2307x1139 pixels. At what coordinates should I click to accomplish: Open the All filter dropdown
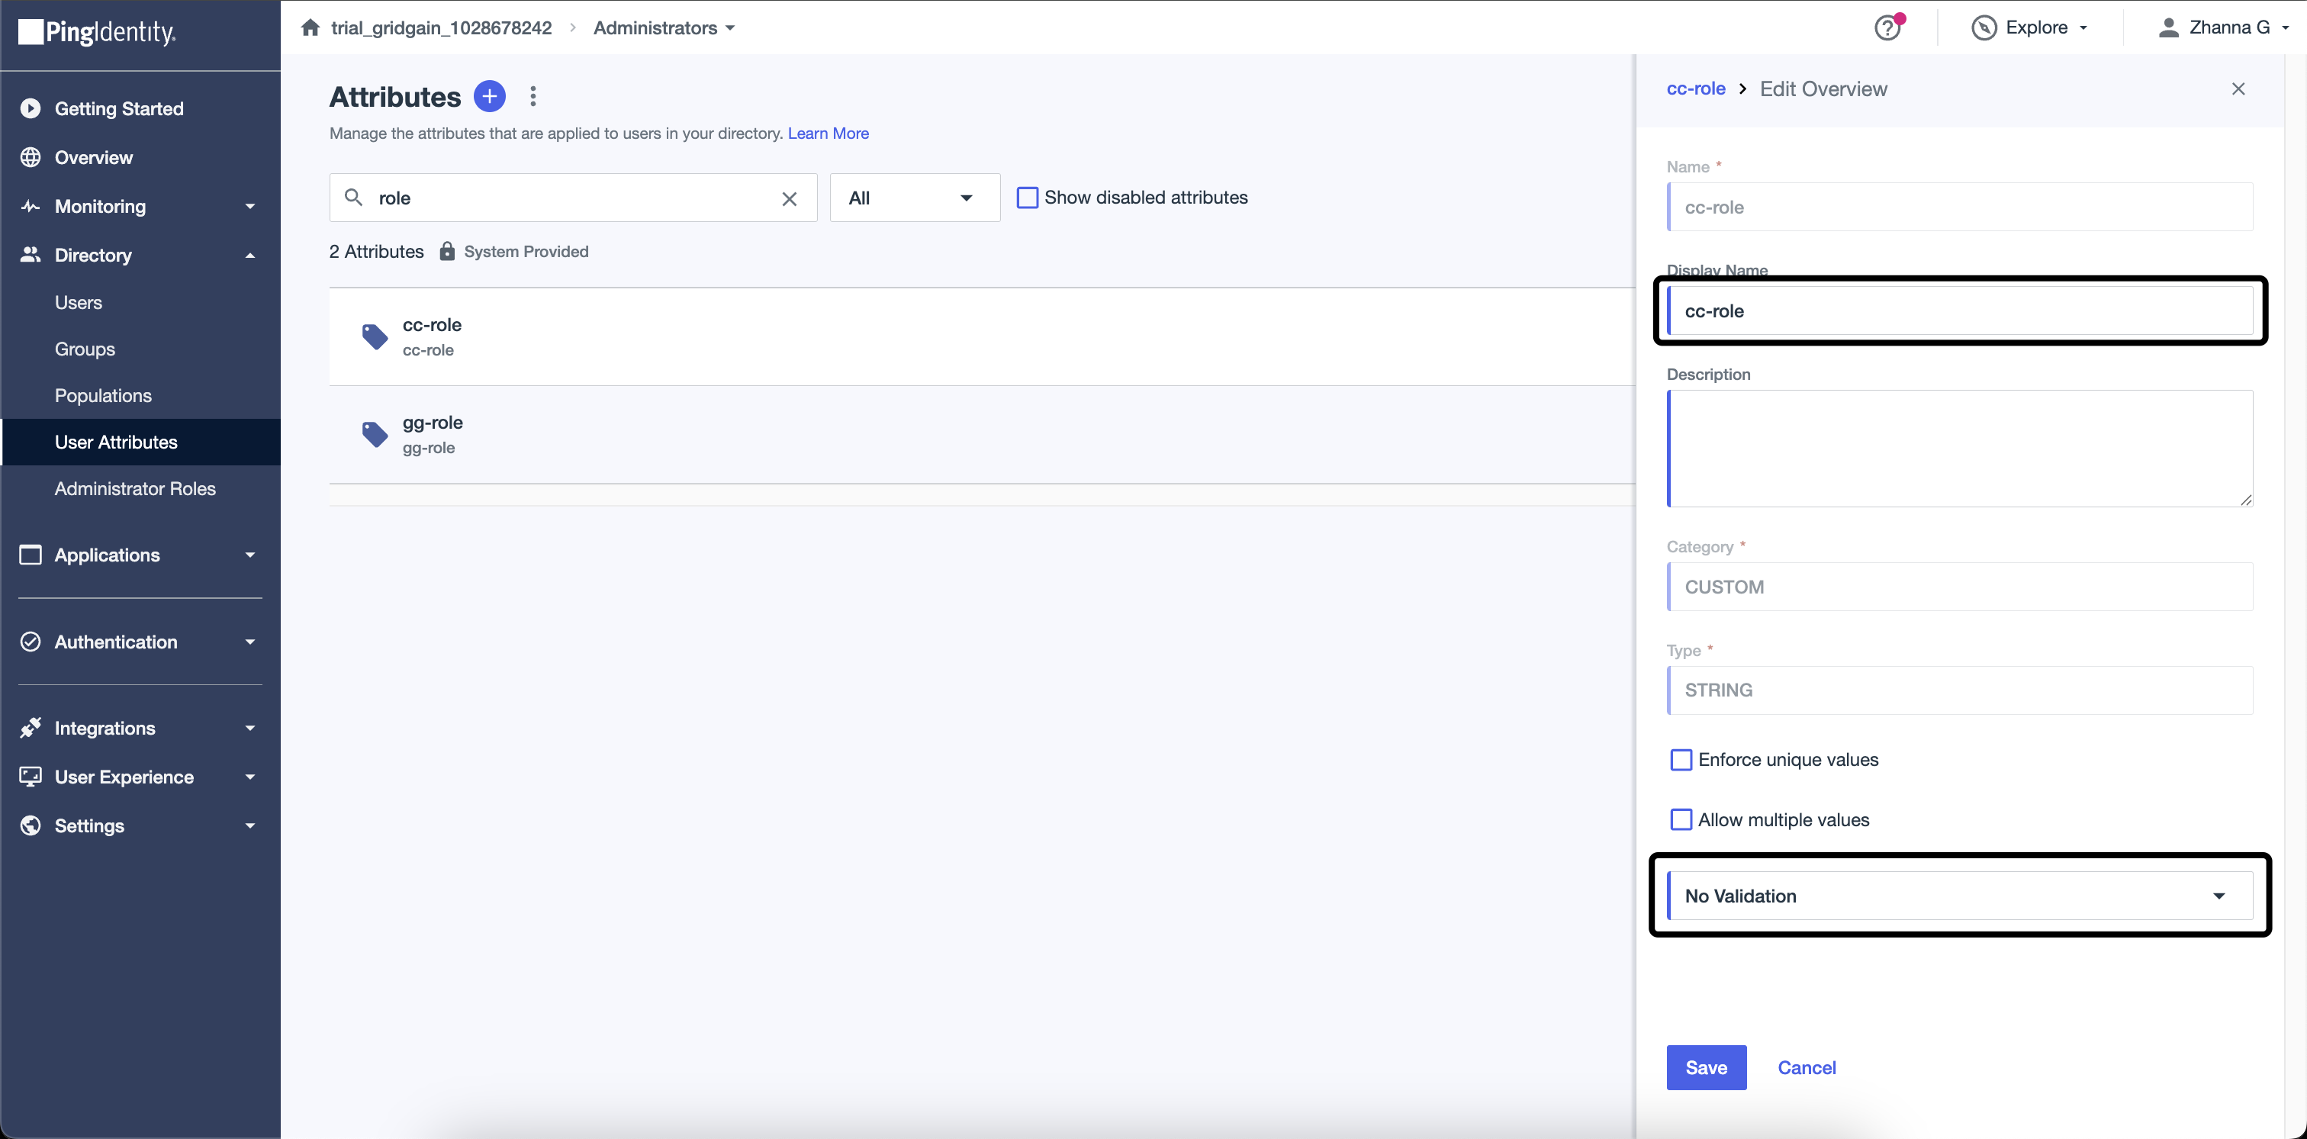pyautogui.click(x=915, y=197)
